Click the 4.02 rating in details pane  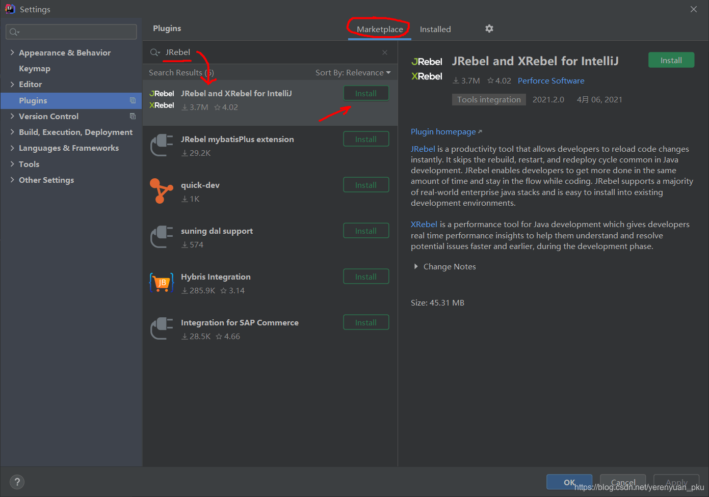tap(500, 80)
